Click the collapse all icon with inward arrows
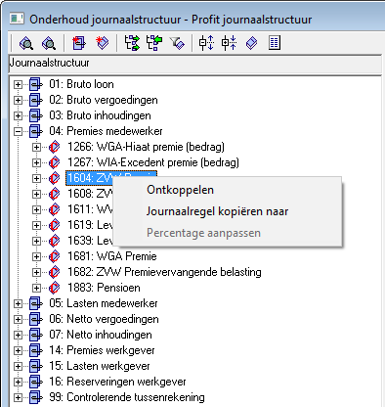This screenshot has height=407, width=385. click(229, 43)
